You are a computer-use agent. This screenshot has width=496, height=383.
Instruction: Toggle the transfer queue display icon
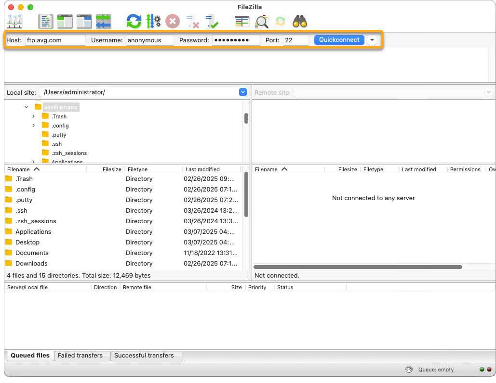pyautogui.click(x=103, y=21)
